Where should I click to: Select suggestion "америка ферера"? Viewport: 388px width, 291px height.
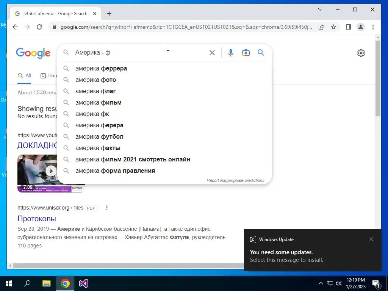click(x=164, y=125)
